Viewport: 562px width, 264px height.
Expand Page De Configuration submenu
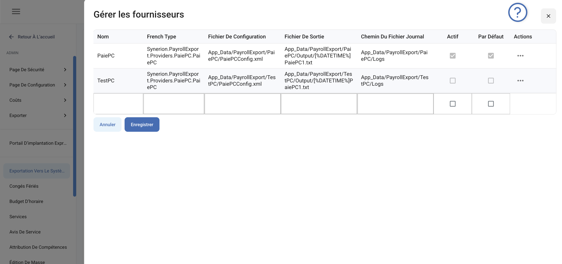pyautogui.click(x=65, y=85)
